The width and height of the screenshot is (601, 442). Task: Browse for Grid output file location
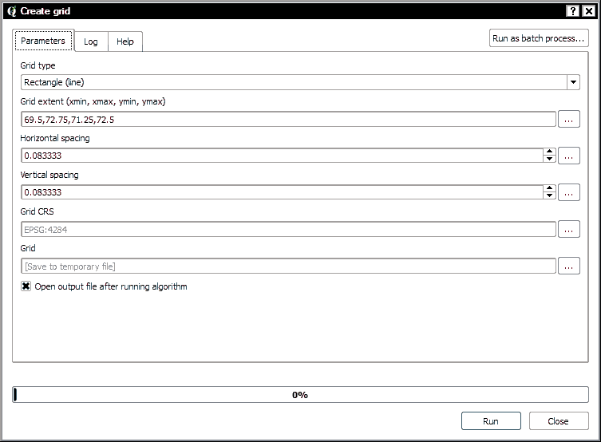[x=568, y=266]
